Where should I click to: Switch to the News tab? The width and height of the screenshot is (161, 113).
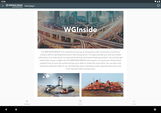click(80, 102)
